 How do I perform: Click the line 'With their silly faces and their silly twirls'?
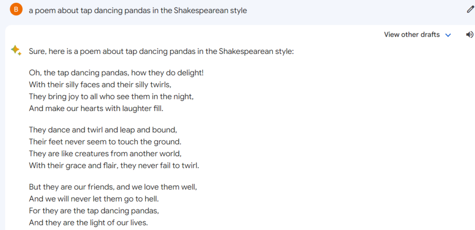coord(101,85)
